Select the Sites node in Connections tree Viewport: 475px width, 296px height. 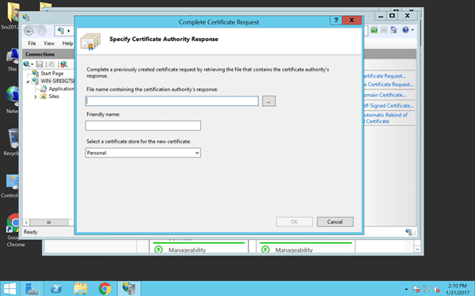pyautogui.click(x=54, y=97)
